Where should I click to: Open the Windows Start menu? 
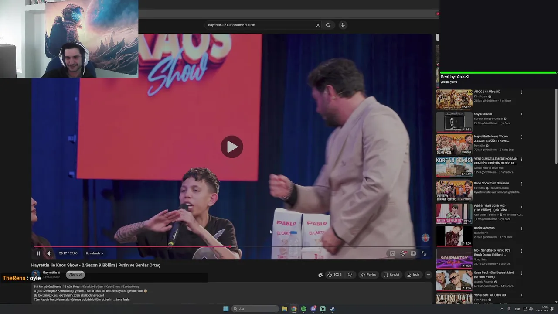click(226, 309)
